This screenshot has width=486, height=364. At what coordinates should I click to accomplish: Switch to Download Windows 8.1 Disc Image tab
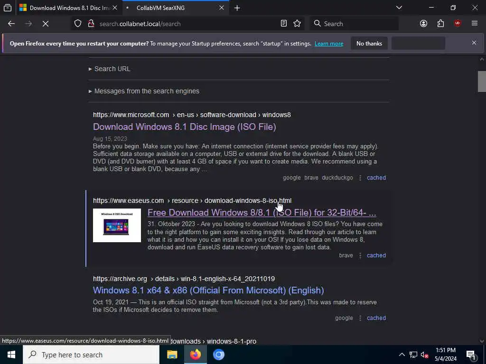click(x=69, y=8)
